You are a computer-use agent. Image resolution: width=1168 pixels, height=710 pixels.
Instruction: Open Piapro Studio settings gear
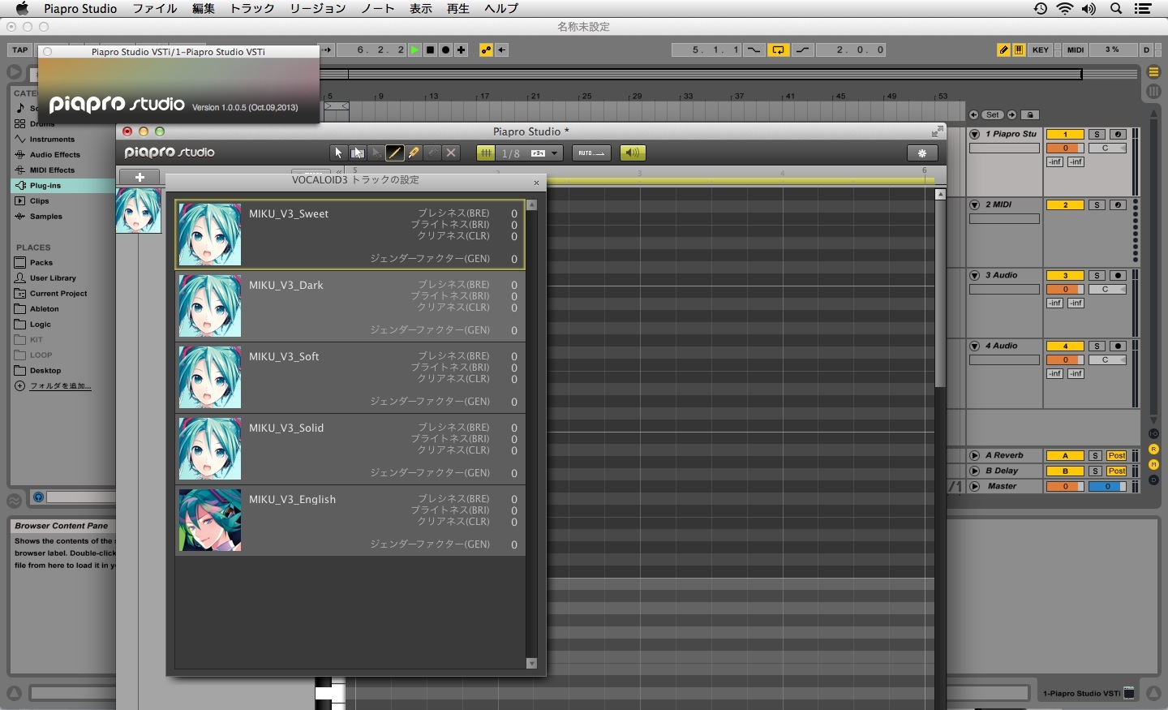tap(922, 153)
